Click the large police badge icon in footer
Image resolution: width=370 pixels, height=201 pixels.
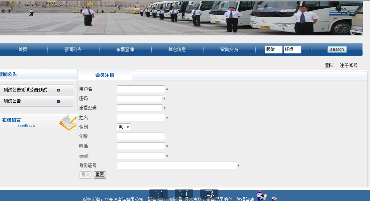pyautogui.click(x=261, y=196)
